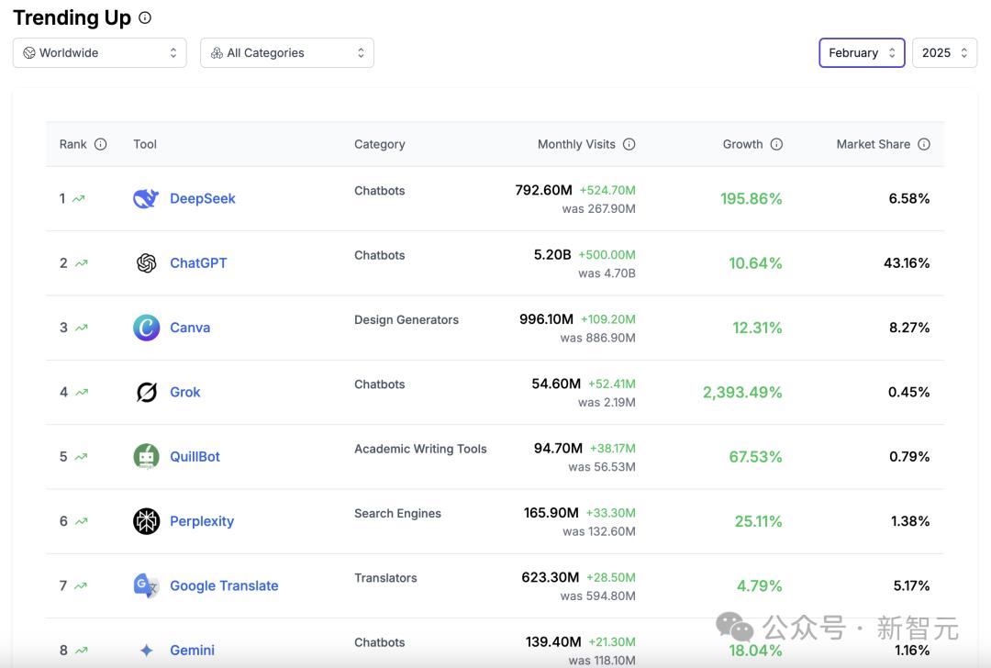Click Academic Writing Tools category text

click(x=420, y=449)
